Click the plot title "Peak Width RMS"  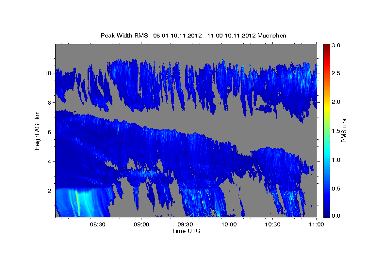(x=124, y=36)
